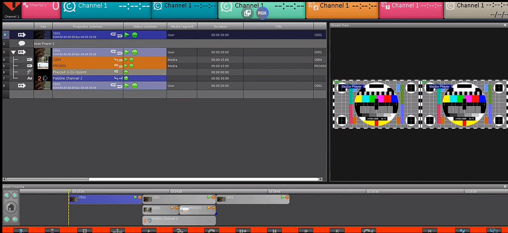Click the down-triangle insert icon in the red toolbar
This screenshot has height=233, width=508.
(52, 230)
